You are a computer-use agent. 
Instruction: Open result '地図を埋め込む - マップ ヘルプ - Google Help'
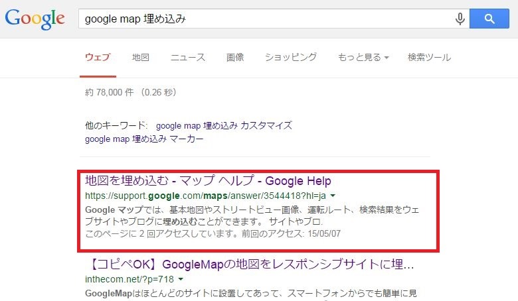(x=208, y=180)
